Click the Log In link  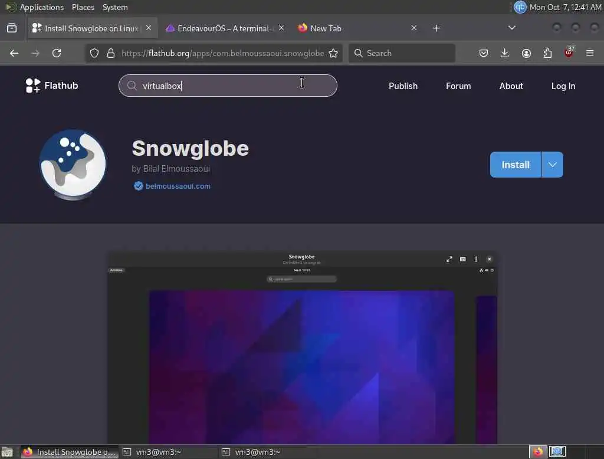pos(563,86)
